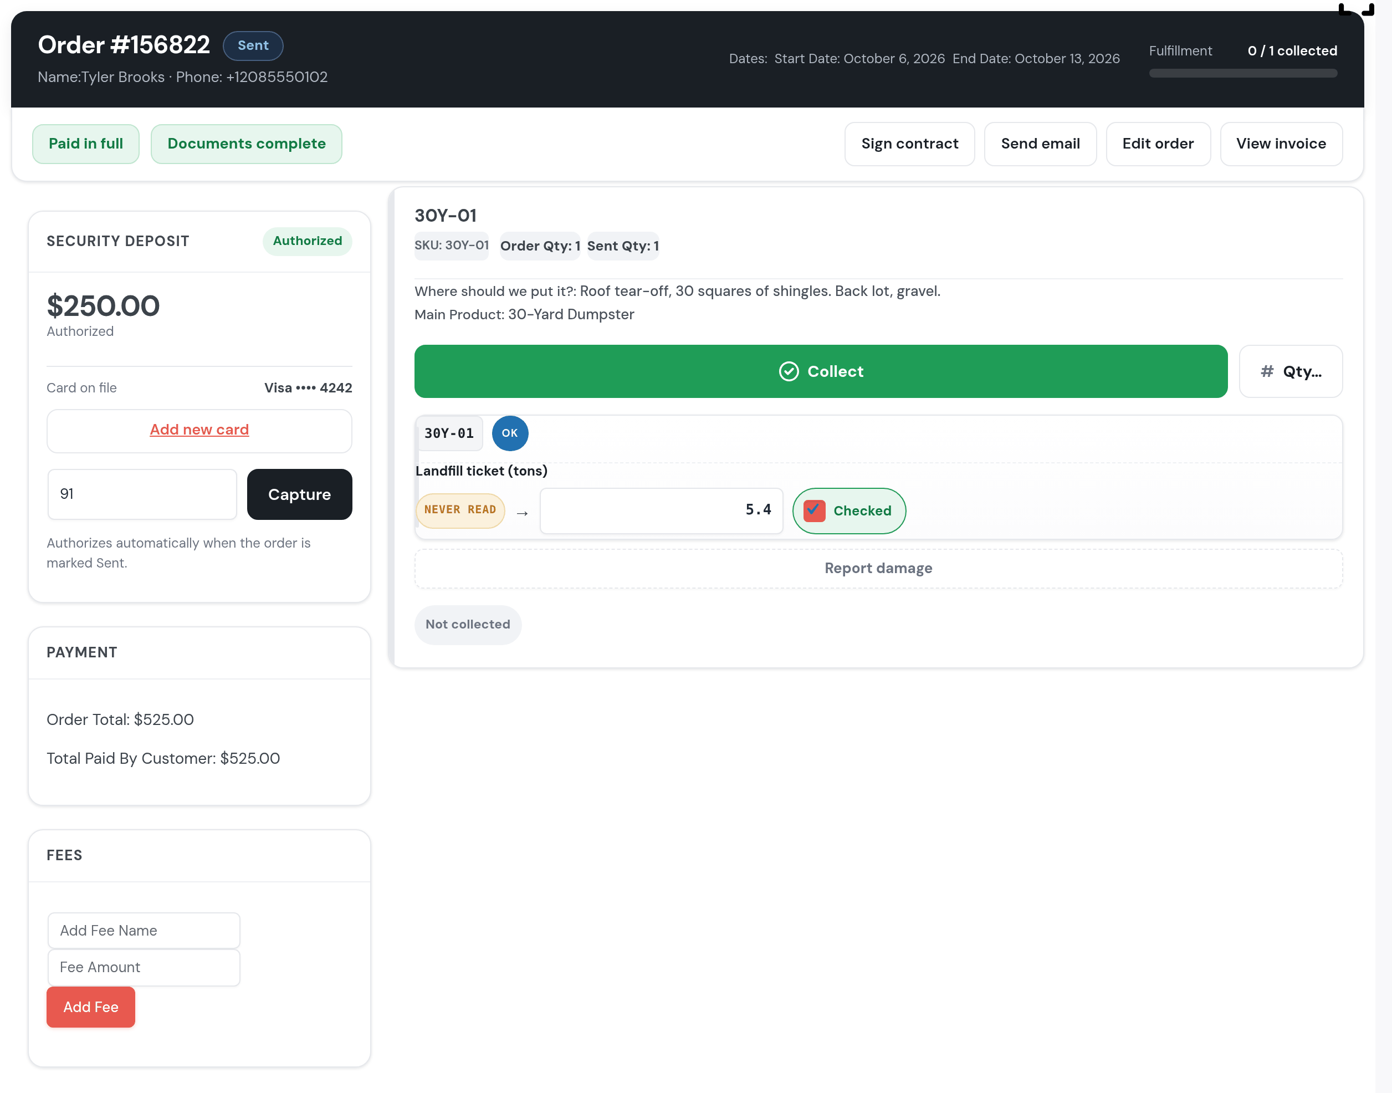Click the Visa •••• 4242 card text
1392x1093 pixels.
tap(308, 388)
